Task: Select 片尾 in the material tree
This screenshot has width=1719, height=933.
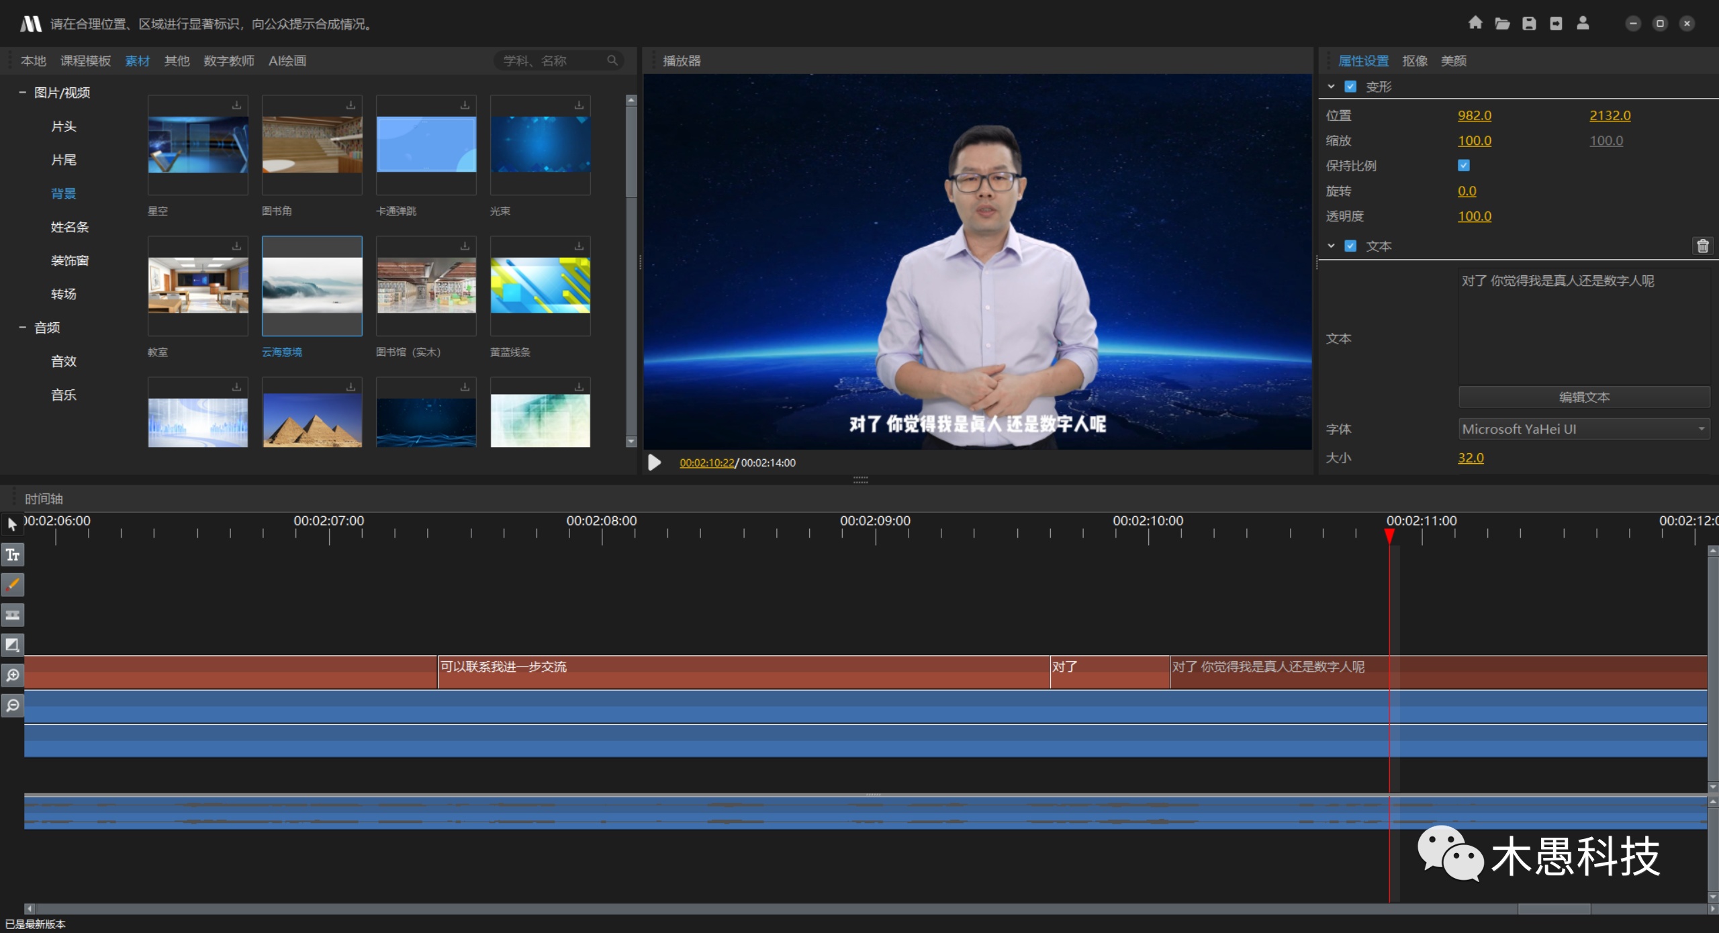Action: point(64,160)
